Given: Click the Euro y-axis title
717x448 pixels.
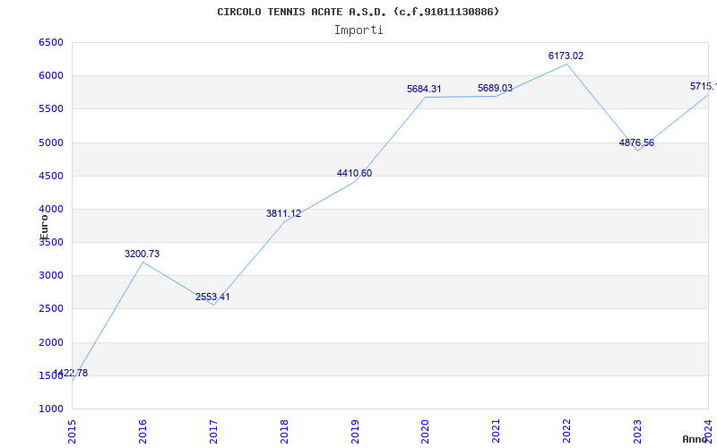Looking at the screenshot, I should pos(44,228).
